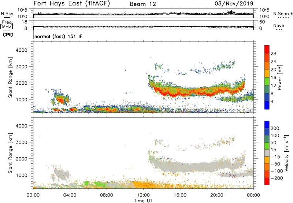Click the '24' label on power colorbar
Viewport: 293px width, 203px height.
click(273, 62)
